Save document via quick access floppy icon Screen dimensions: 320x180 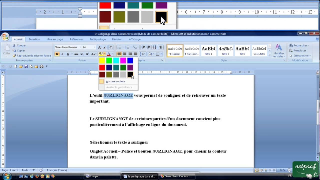(26, 66)
